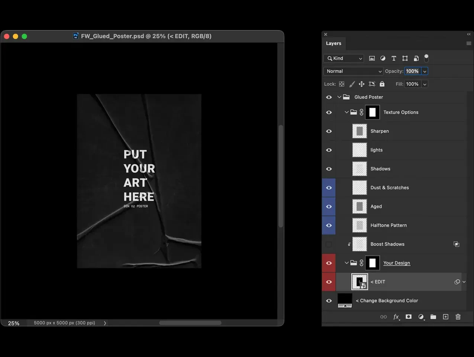The image size is (474, 357).
Task: Collapse the Glued Poster group
Action: coord(339,97)
